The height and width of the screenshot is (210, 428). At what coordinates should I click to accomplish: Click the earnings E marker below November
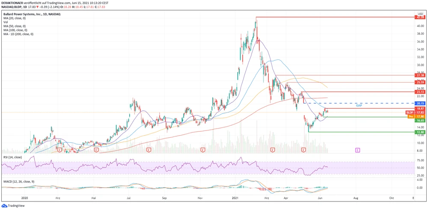(x=203, y=150)
